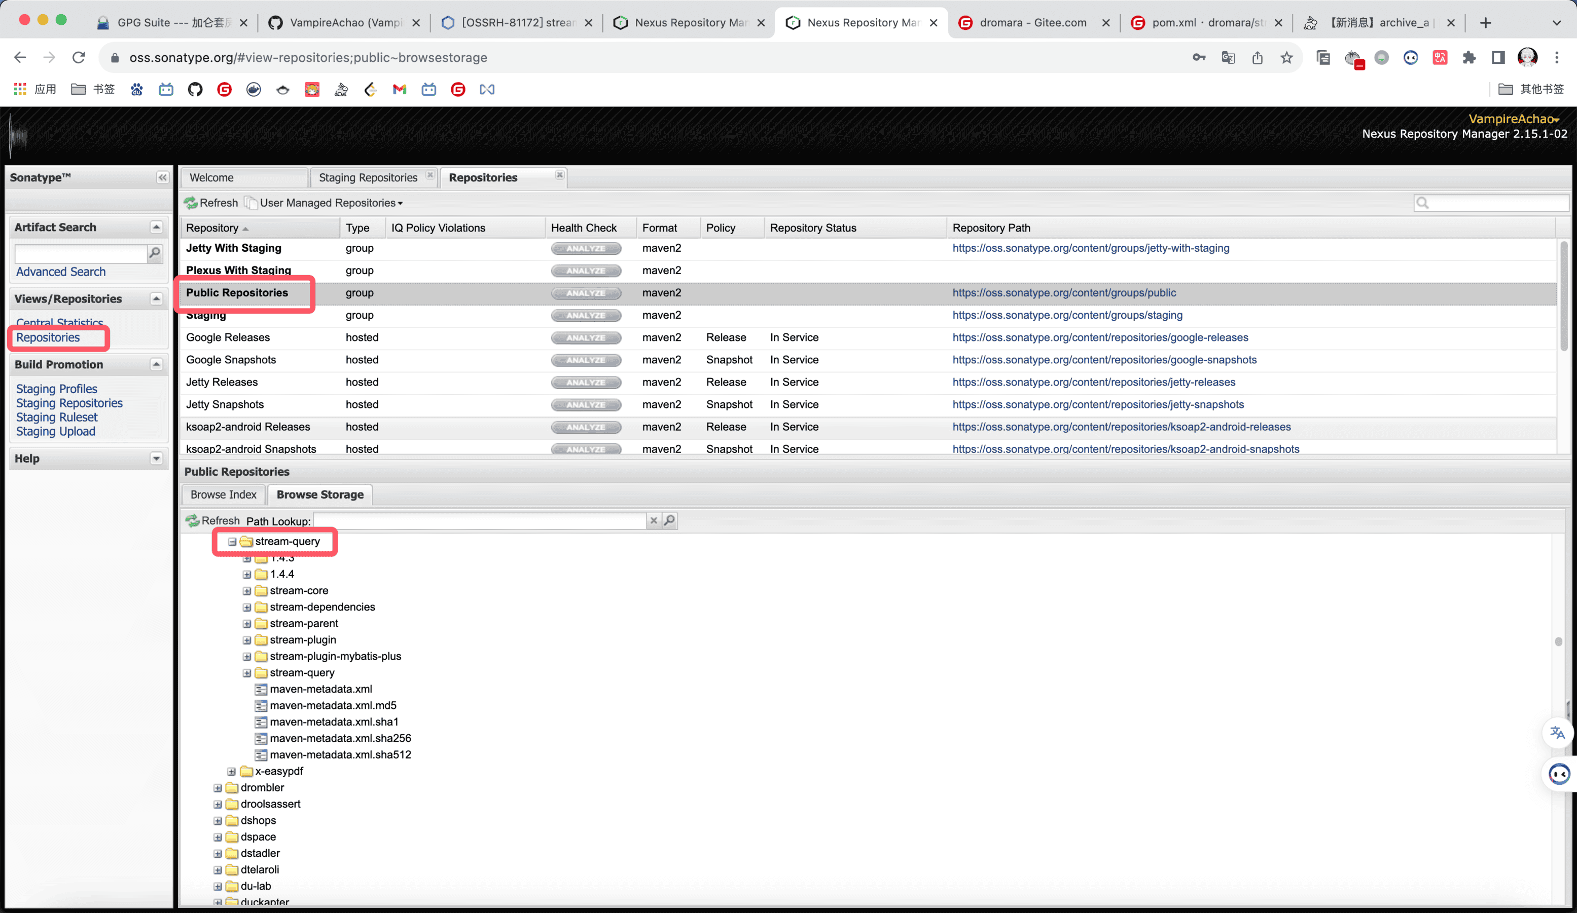Collapse the Build Promotion panel

coord(157,364)
